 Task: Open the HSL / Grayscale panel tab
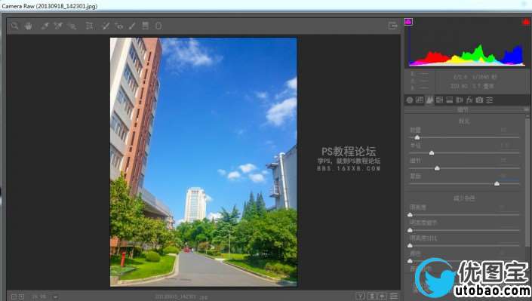click(440, 100)
